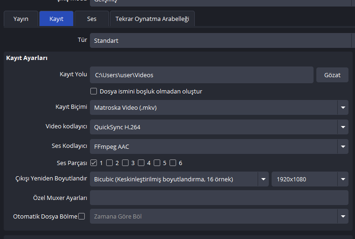This screenshot has height=239, width=355.
Task: Click the Gözat browse button
Action: click(332, 75)
